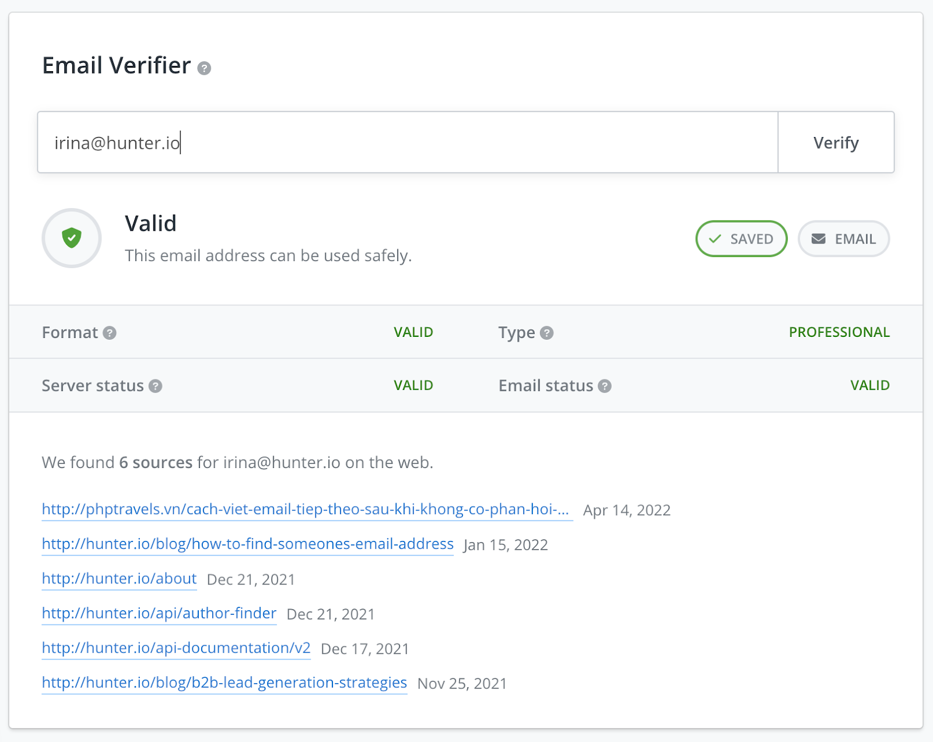Click the PROFESSIONAL type value label
The image size is (933, 742).
tap(839, 332)
